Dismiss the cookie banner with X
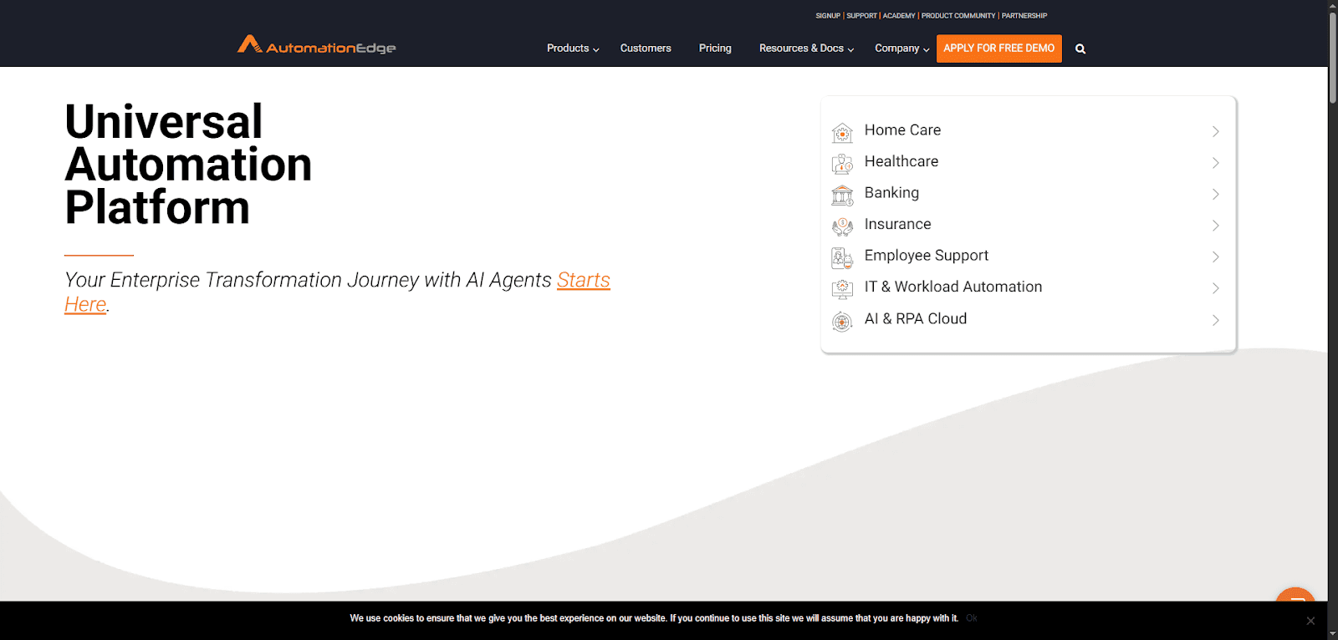The image size is (1338, 640). click(x=1310, y=621)
